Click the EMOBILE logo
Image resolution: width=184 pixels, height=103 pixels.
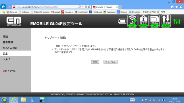pos(14,21)
